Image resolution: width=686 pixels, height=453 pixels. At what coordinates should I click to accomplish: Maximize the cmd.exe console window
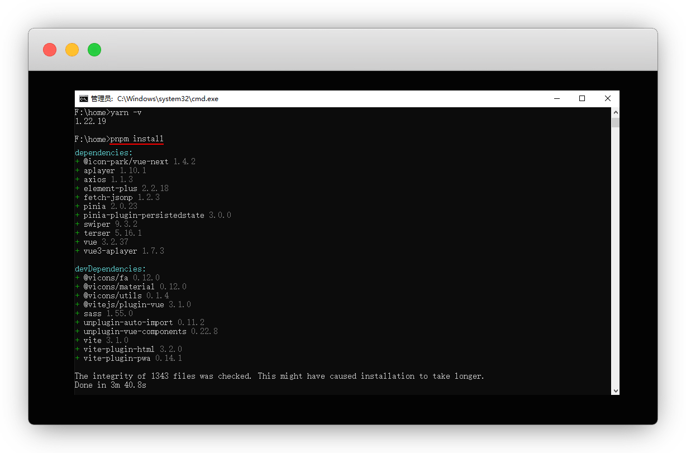pos(582,99)
